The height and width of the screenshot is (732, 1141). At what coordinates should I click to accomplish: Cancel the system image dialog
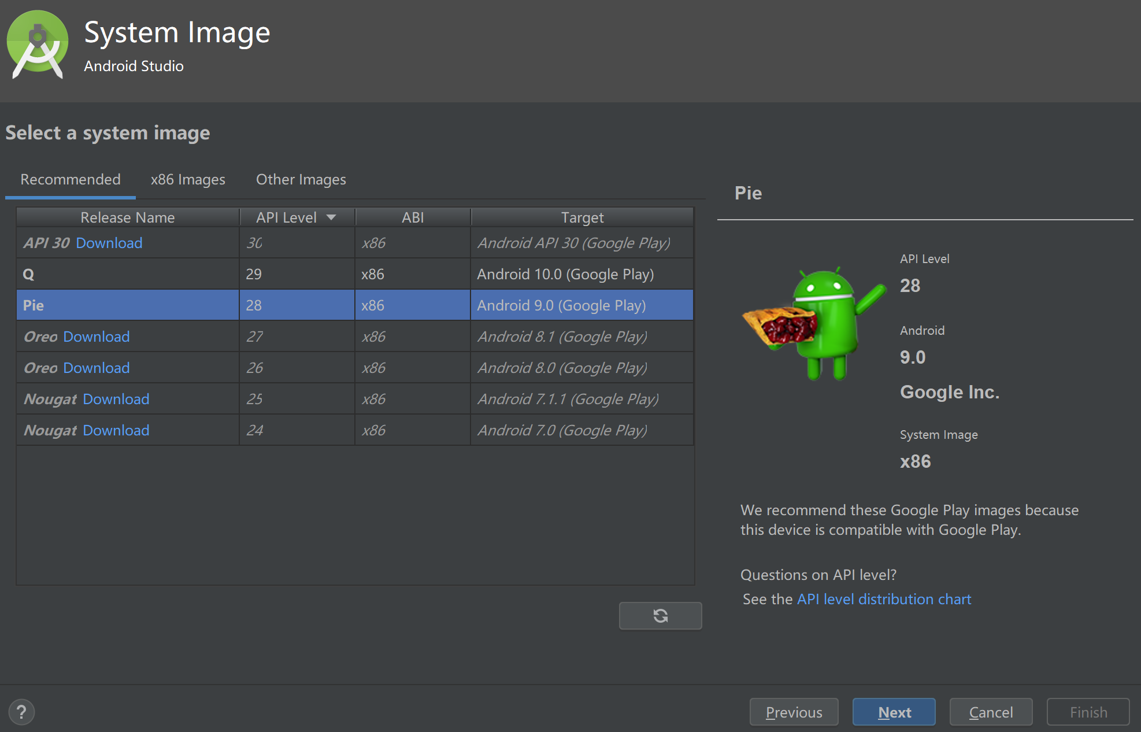(991, 712)
